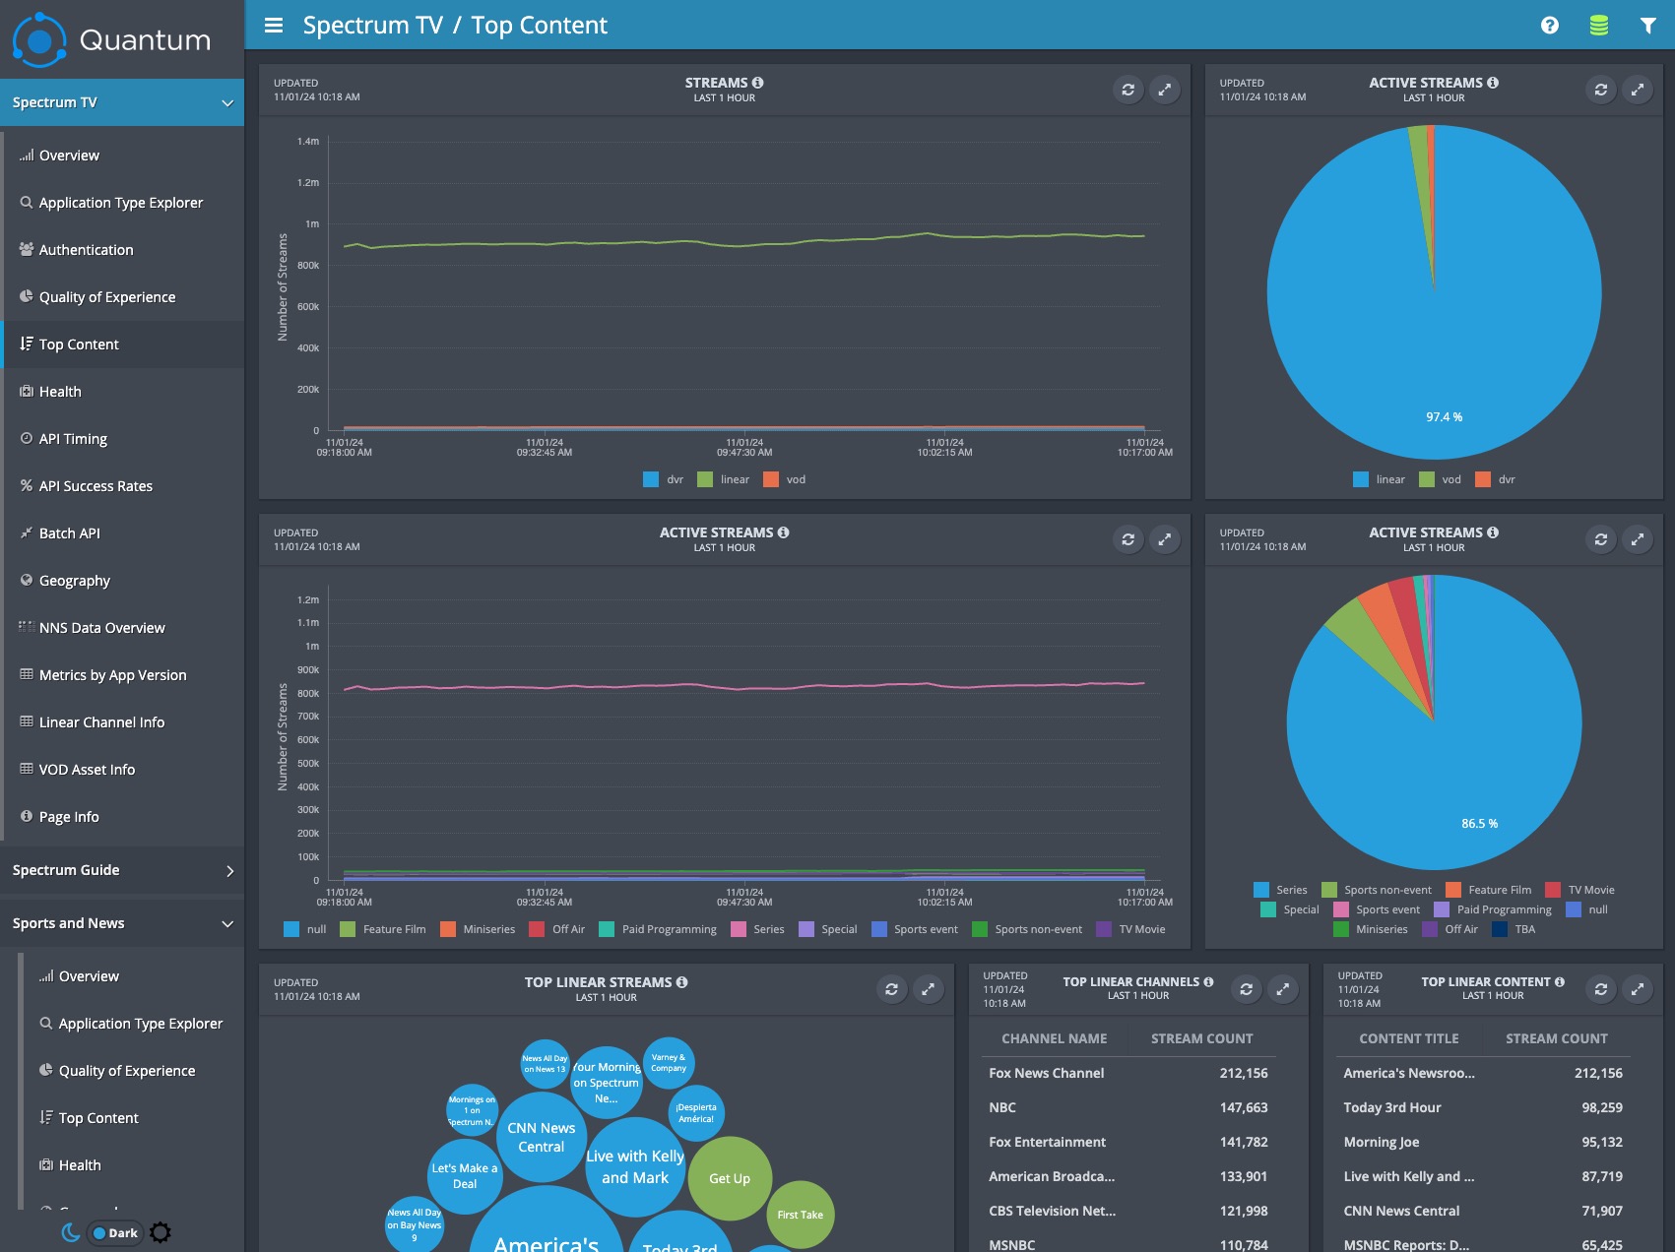Click the Streams info icon
This screenshot has width=1675, height=1252.
(x=758, y=83)
